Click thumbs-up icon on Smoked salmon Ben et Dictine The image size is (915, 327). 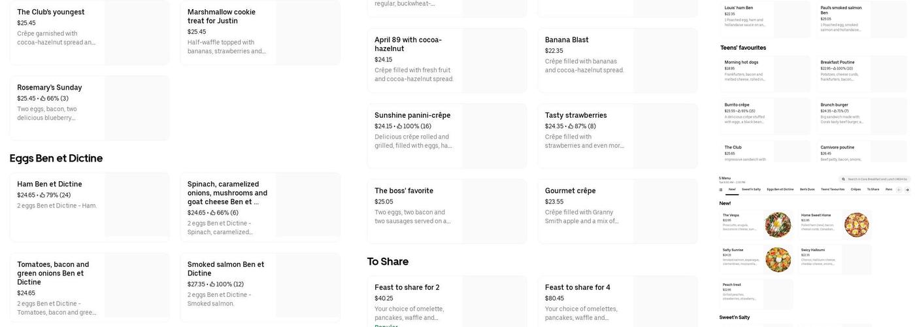(212, 284)
